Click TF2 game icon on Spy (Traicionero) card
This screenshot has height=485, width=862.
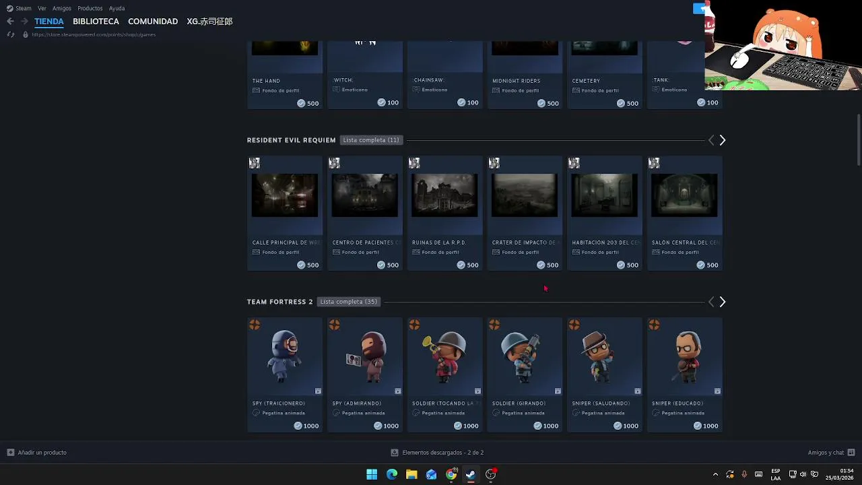(255, 325)
